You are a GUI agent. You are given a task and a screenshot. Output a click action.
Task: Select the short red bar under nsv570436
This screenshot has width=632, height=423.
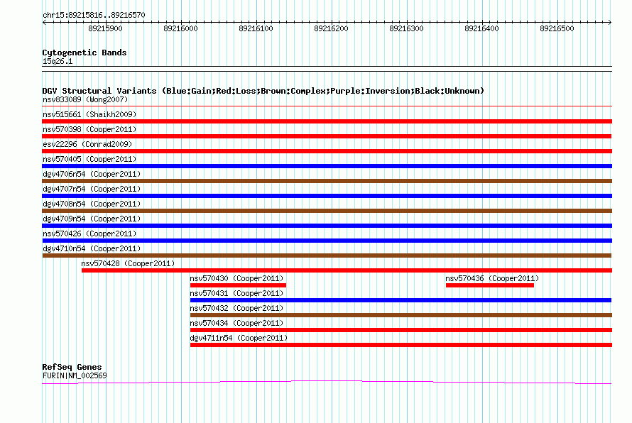(x=490, y=285)
